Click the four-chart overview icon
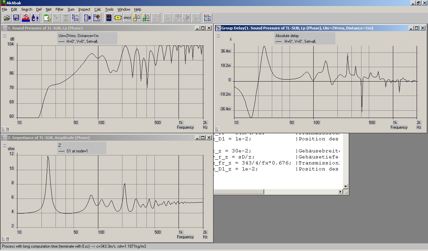The height and width of the screenshot is (251, 428). click(208, 18)
